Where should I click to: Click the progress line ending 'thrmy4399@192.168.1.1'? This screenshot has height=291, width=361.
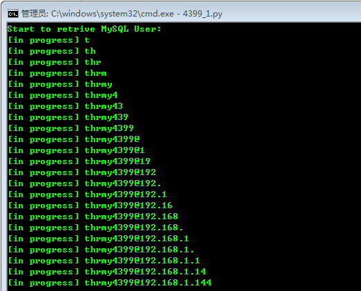click(x=104, y=261)
